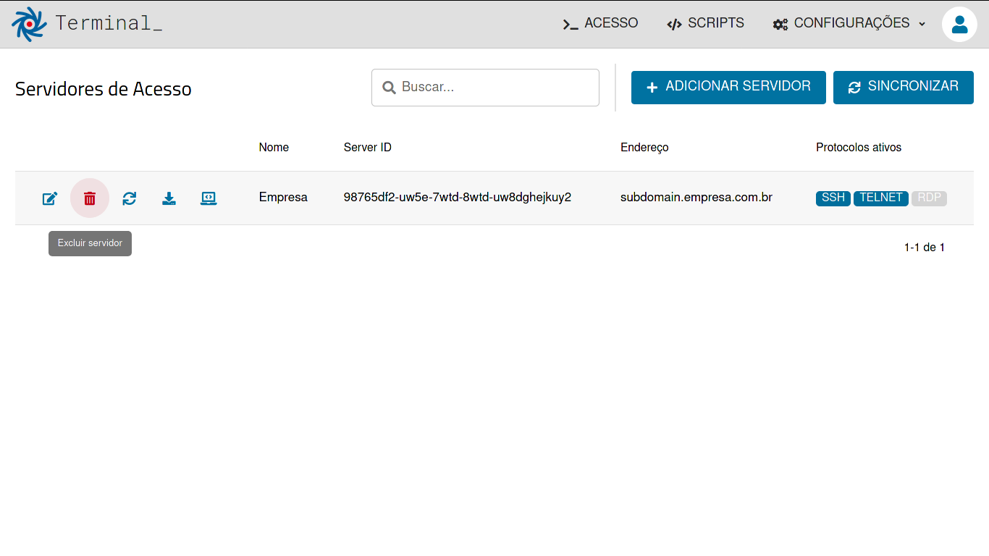Click the Protocolos ativos column header
Viewport: 989px width, 556px height.
859,148
